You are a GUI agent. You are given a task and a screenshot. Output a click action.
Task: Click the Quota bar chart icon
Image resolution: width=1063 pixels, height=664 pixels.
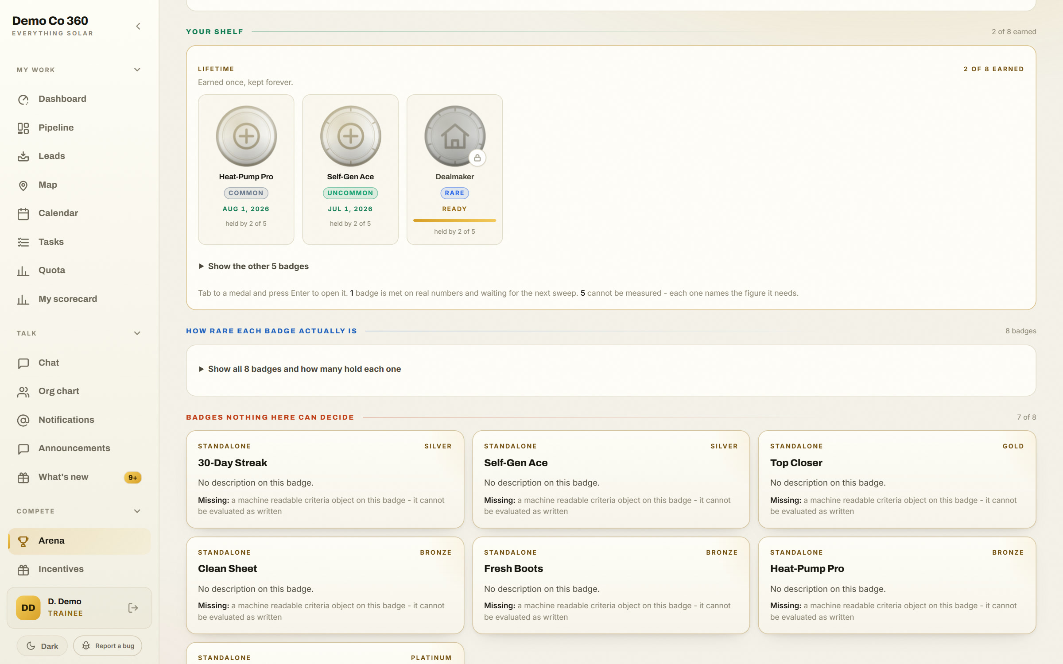23,271
